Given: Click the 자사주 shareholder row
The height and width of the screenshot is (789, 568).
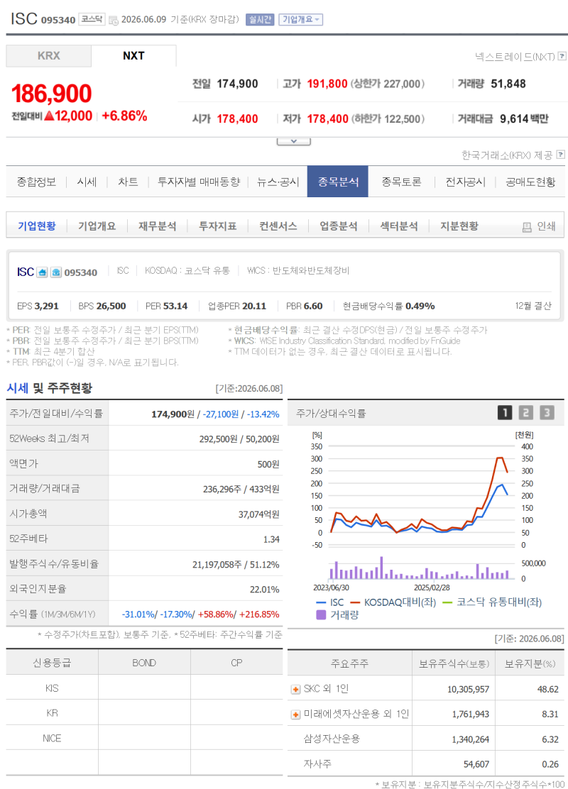Looking at the screenshot, I should [425, 764].
